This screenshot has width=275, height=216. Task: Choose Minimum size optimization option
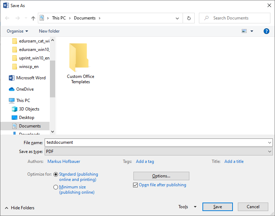click(56, 187)
